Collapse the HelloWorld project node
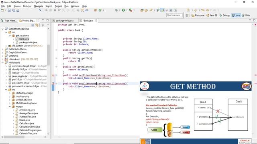The image size is (257, 144). [2, 62]
